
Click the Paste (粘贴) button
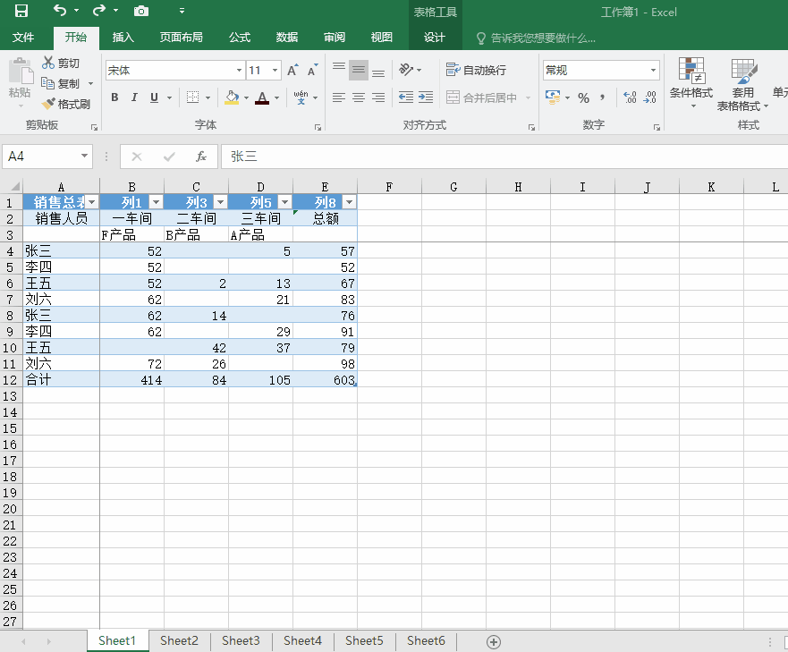tap(20, 80)
